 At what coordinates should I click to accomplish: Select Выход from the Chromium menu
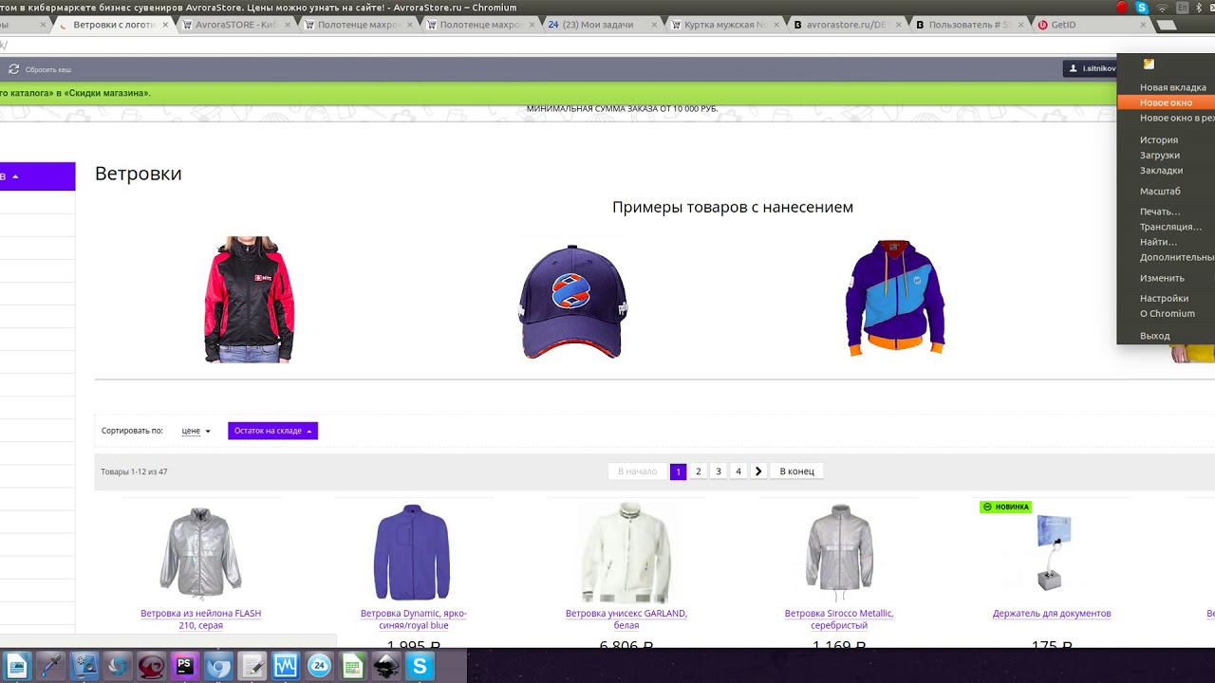(x=1154, y=336)
